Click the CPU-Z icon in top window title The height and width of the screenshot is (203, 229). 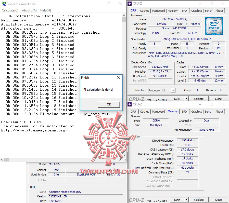click(x=130, y=4)
